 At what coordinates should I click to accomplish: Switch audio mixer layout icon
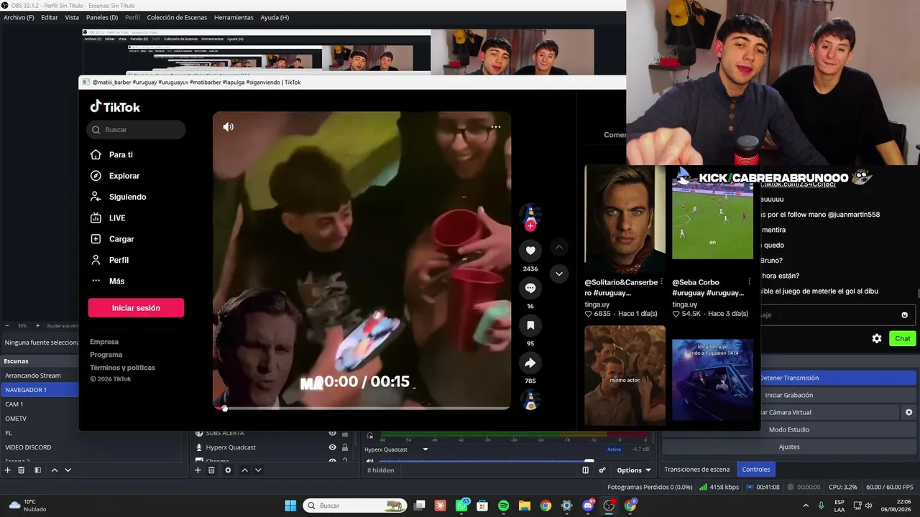585,470
